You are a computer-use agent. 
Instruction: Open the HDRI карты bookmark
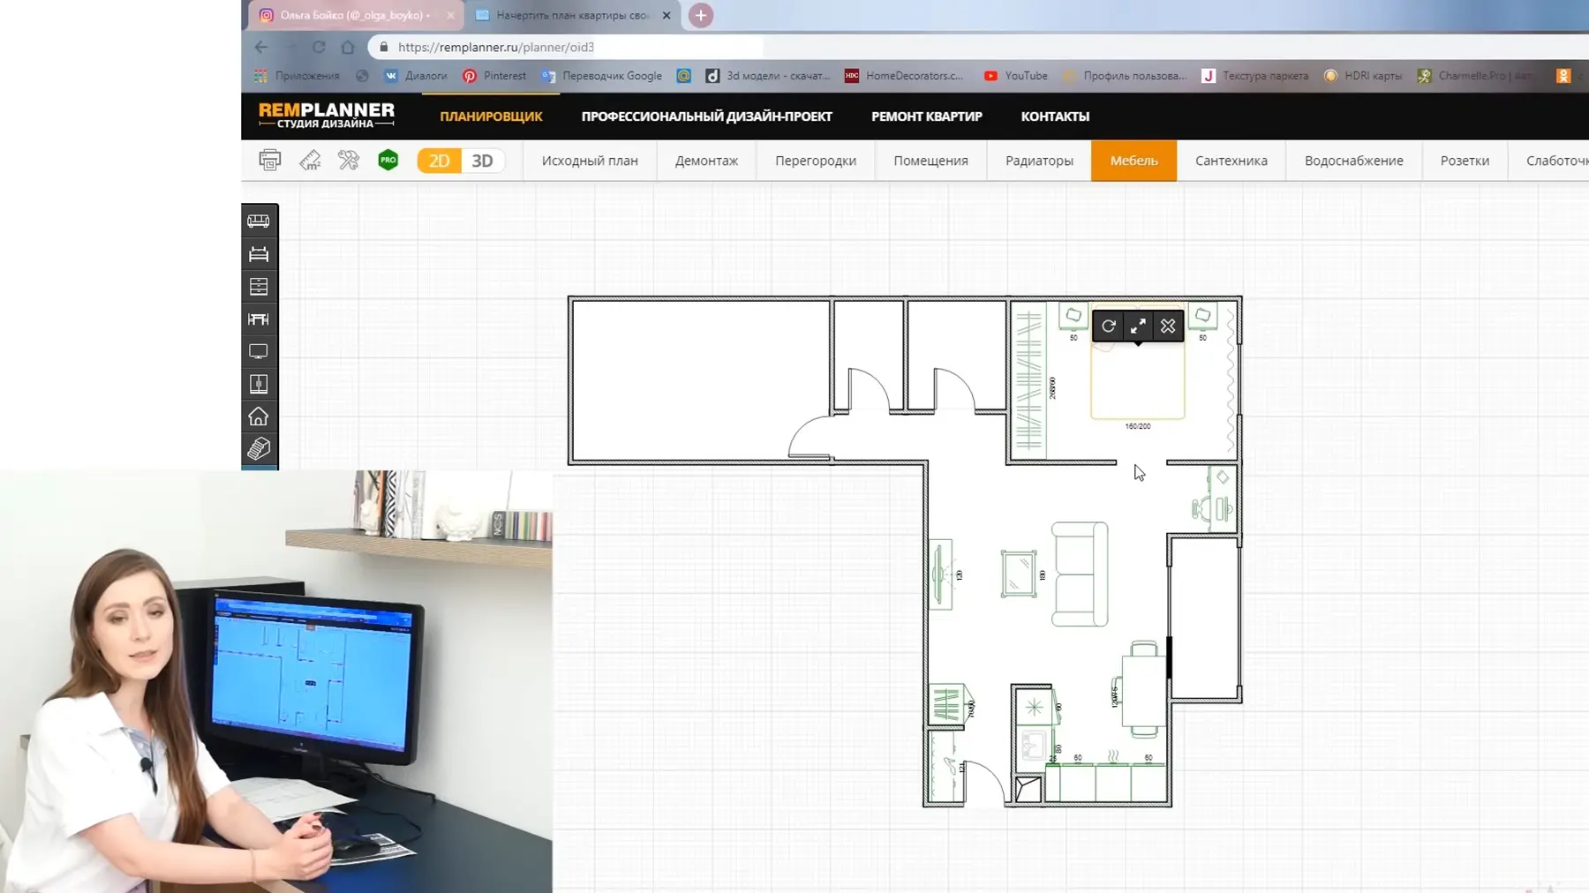click(x=1363, y=76)
